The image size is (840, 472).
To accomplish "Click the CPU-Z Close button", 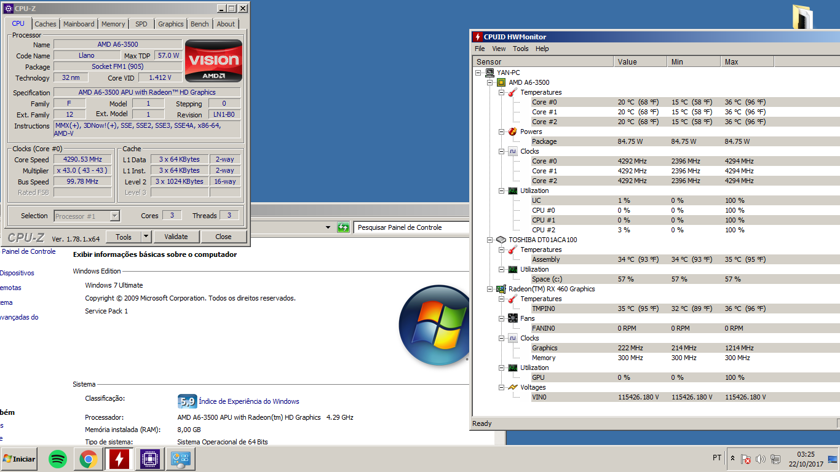I will click(223, 237).
